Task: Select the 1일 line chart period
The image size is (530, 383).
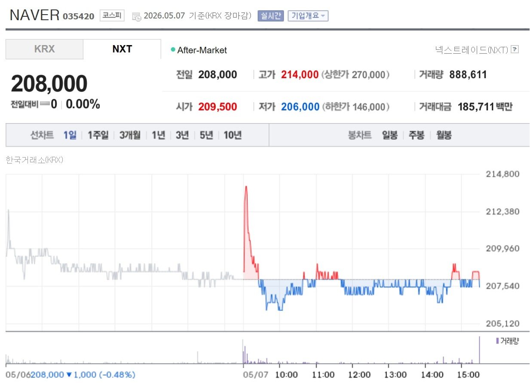Action: pyautogui.click(x=70, y=135)
